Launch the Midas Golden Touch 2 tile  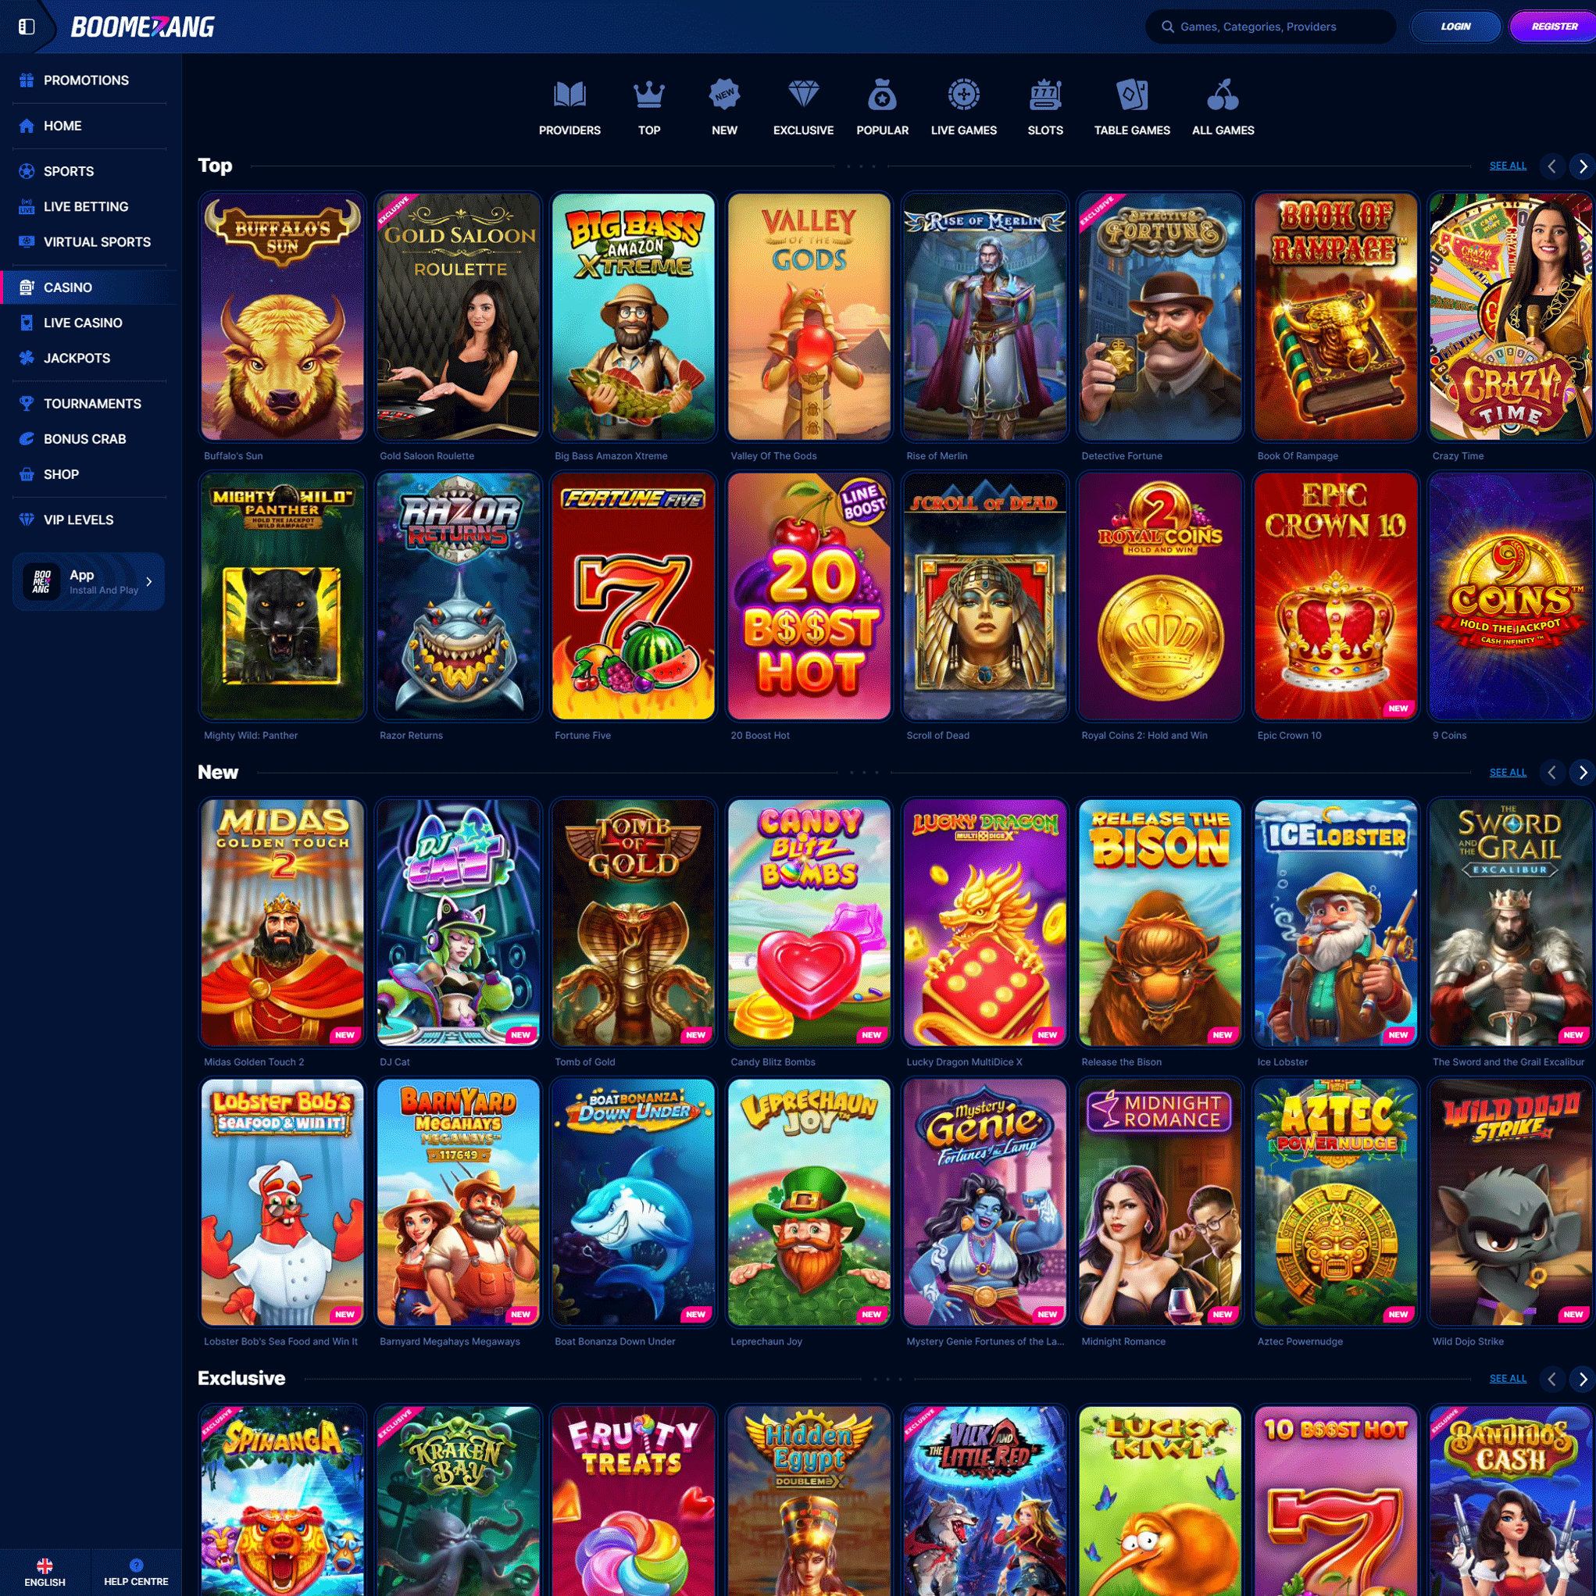[283, 923]
